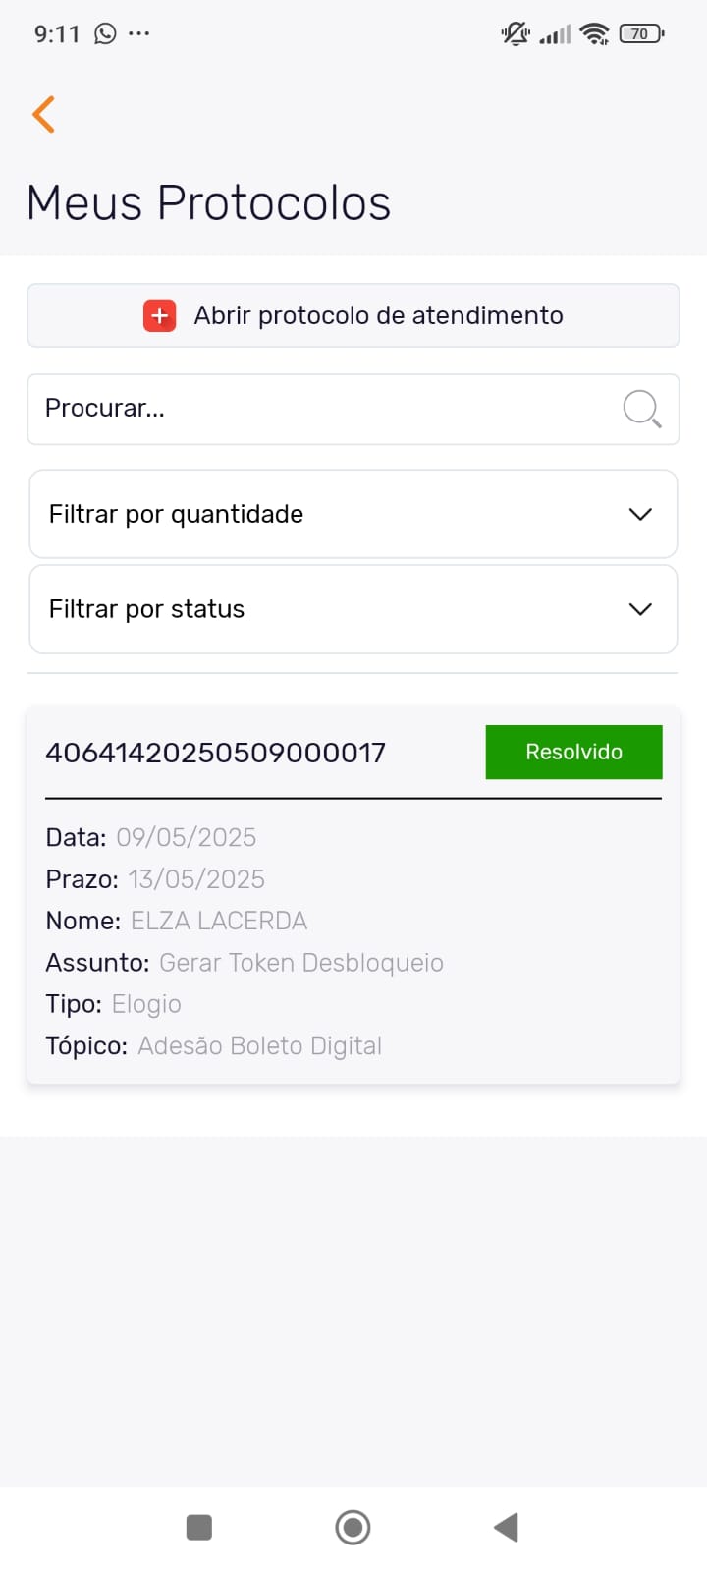Focus the Procurar search field
This screenshot has height=1572, width=707.
tap(324, 409)
